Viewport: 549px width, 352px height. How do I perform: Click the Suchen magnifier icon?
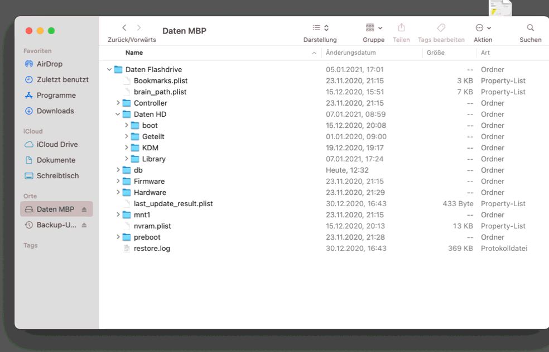[x=531, y=28]
